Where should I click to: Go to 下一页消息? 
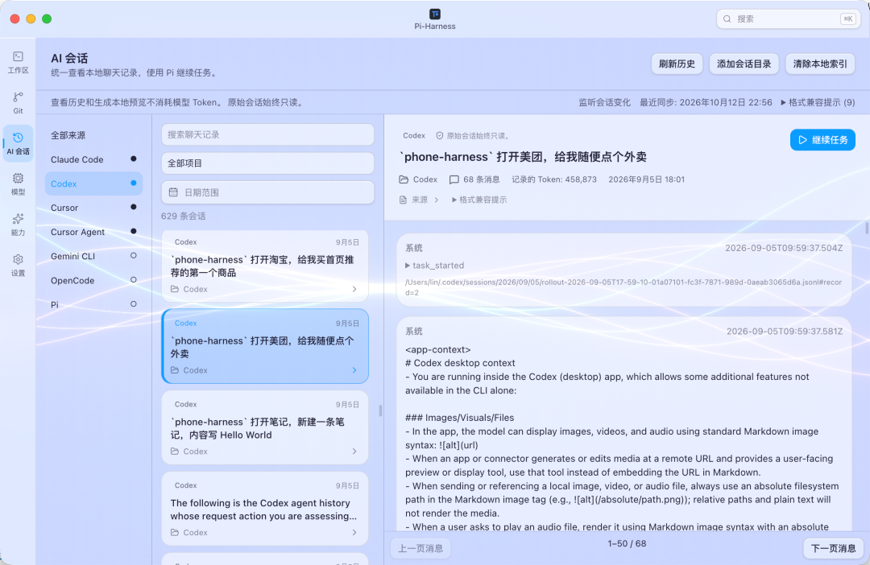click(x=834, y=548)
